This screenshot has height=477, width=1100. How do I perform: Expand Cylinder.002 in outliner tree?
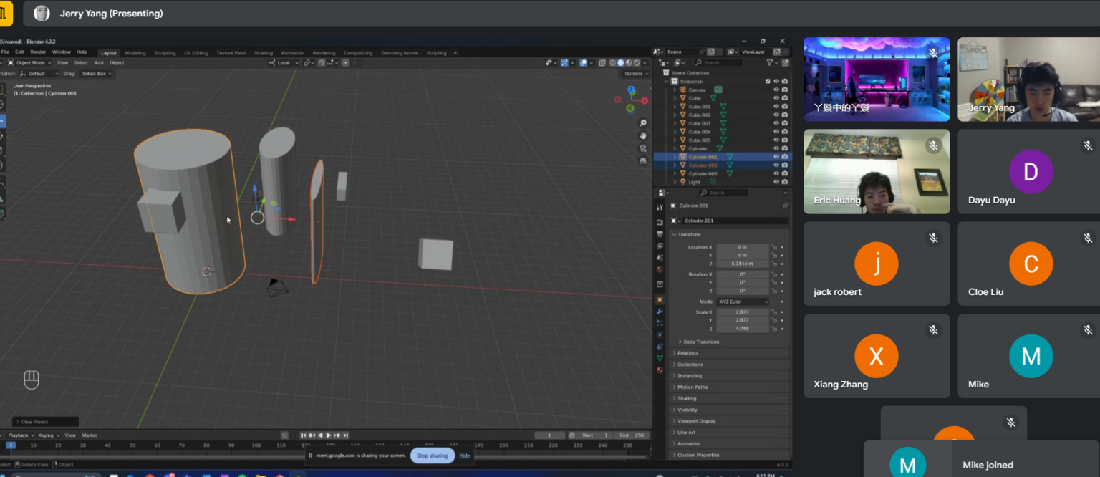(x=675, y=165)
